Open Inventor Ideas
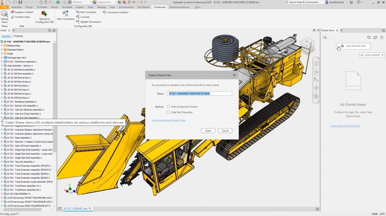This screenshot has width=386, height=216. (20, 17)
